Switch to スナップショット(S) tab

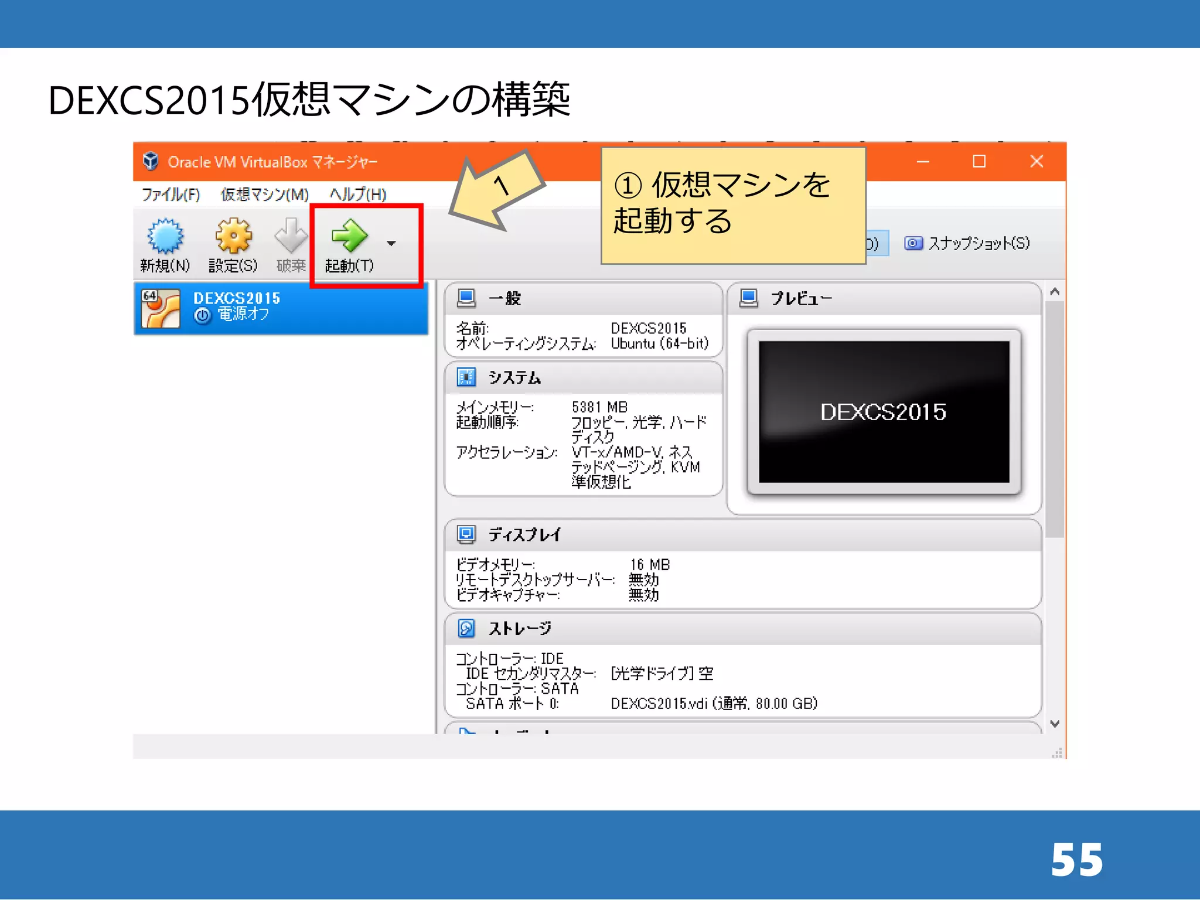click(x=967, y=243)
